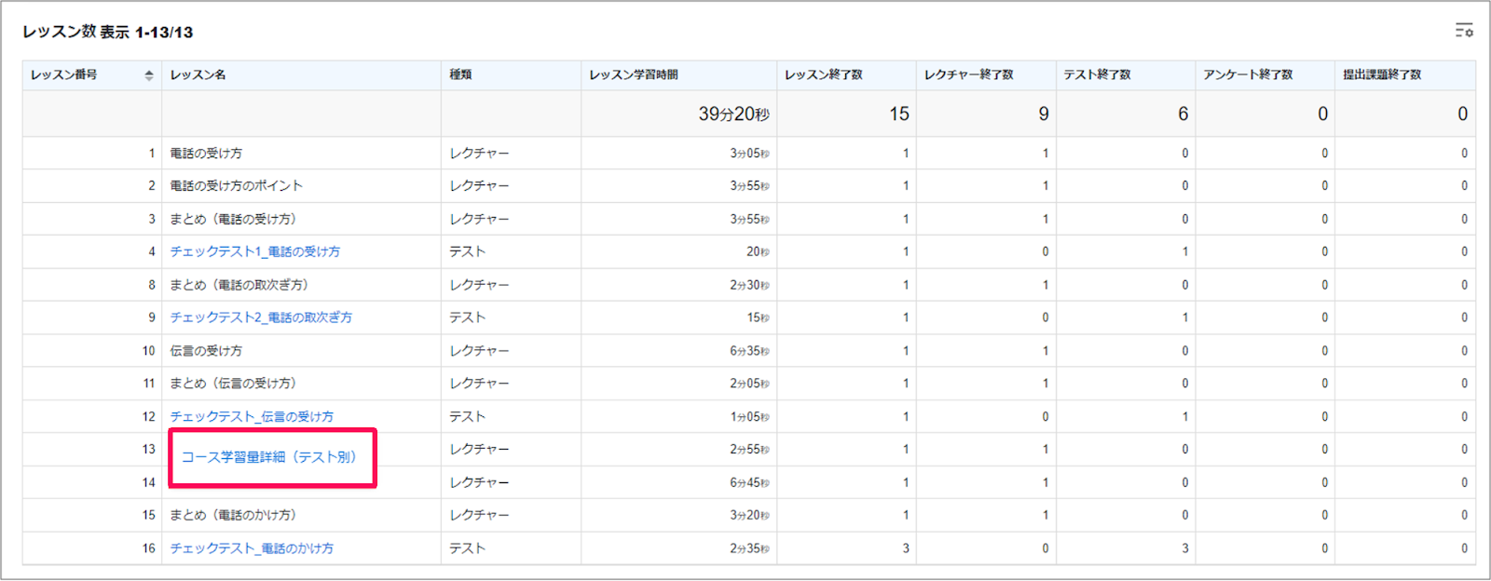1491x581 pixels.
Task: Select lesson row まとめ（電話のかけ方）
Action: coord(749,515)
